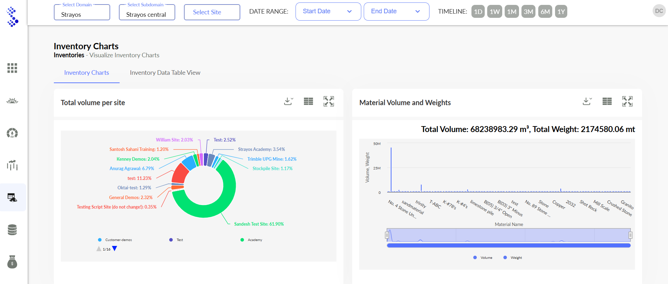Open the dashboard grid icon in sidebar
The width and height of the screenshot is (668, 284).
coord(12,68)
